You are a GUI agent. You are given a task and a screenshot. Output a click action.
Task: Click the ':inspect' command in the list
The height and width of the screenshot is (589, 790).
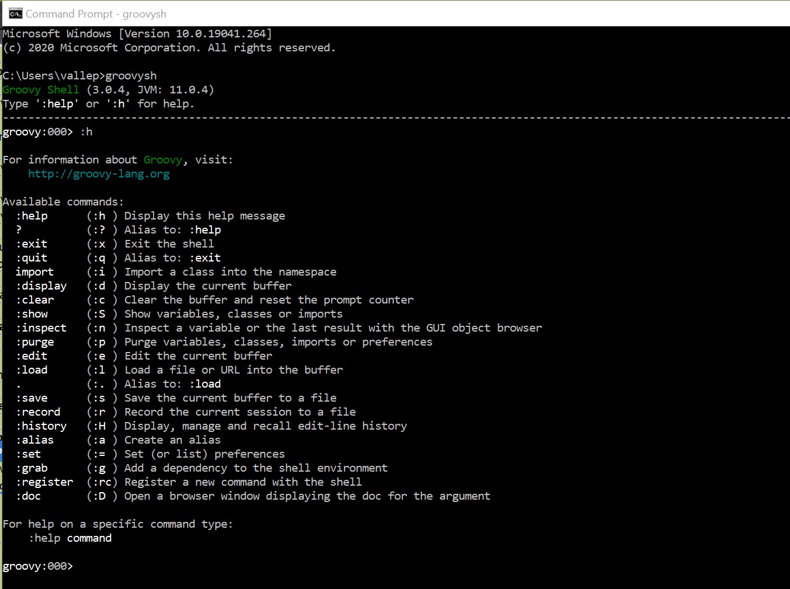pyautogui.click(x=41, y=328)
